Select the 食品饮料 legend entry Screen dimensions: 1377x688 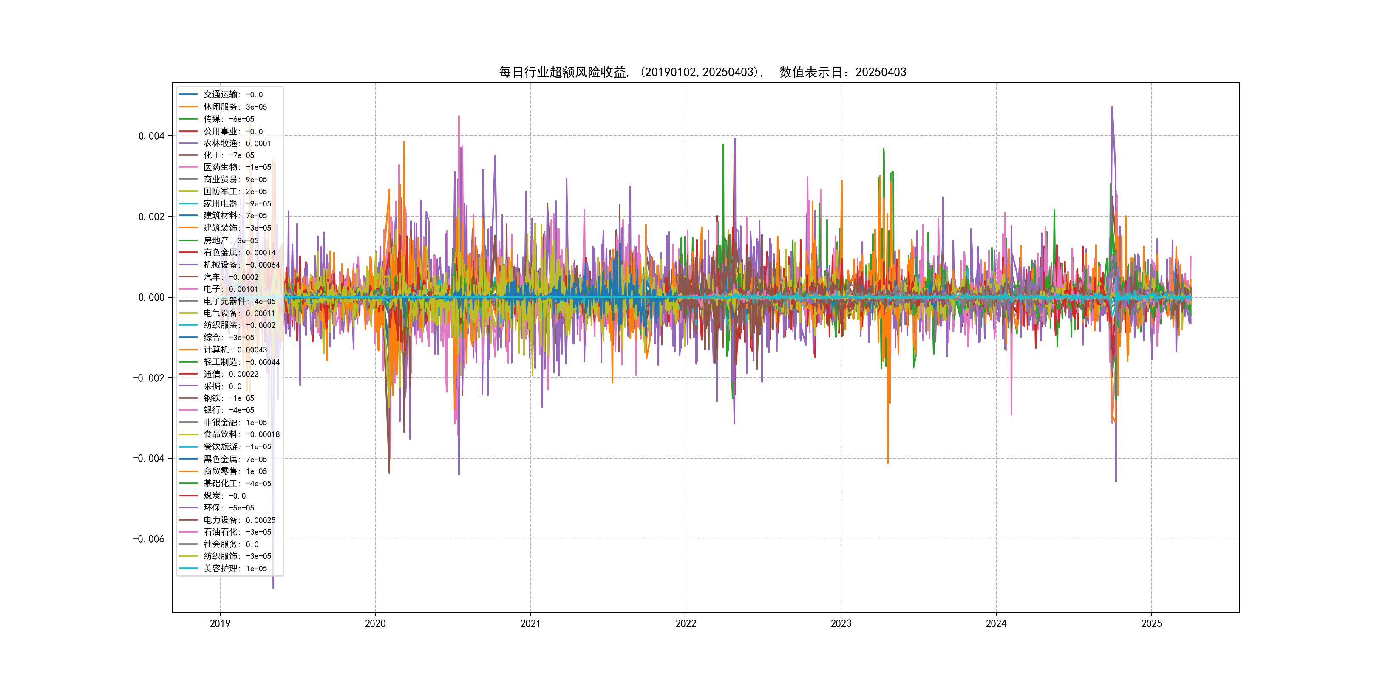tap(241, 434)
